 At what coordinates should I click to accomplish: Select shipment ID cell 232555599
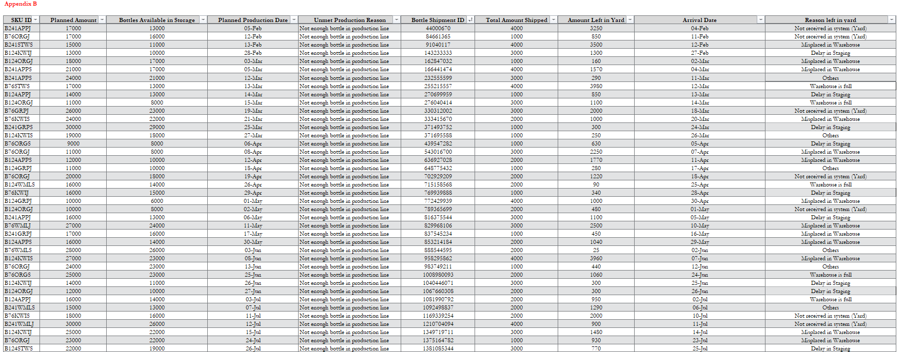click(x=438, y=78)
